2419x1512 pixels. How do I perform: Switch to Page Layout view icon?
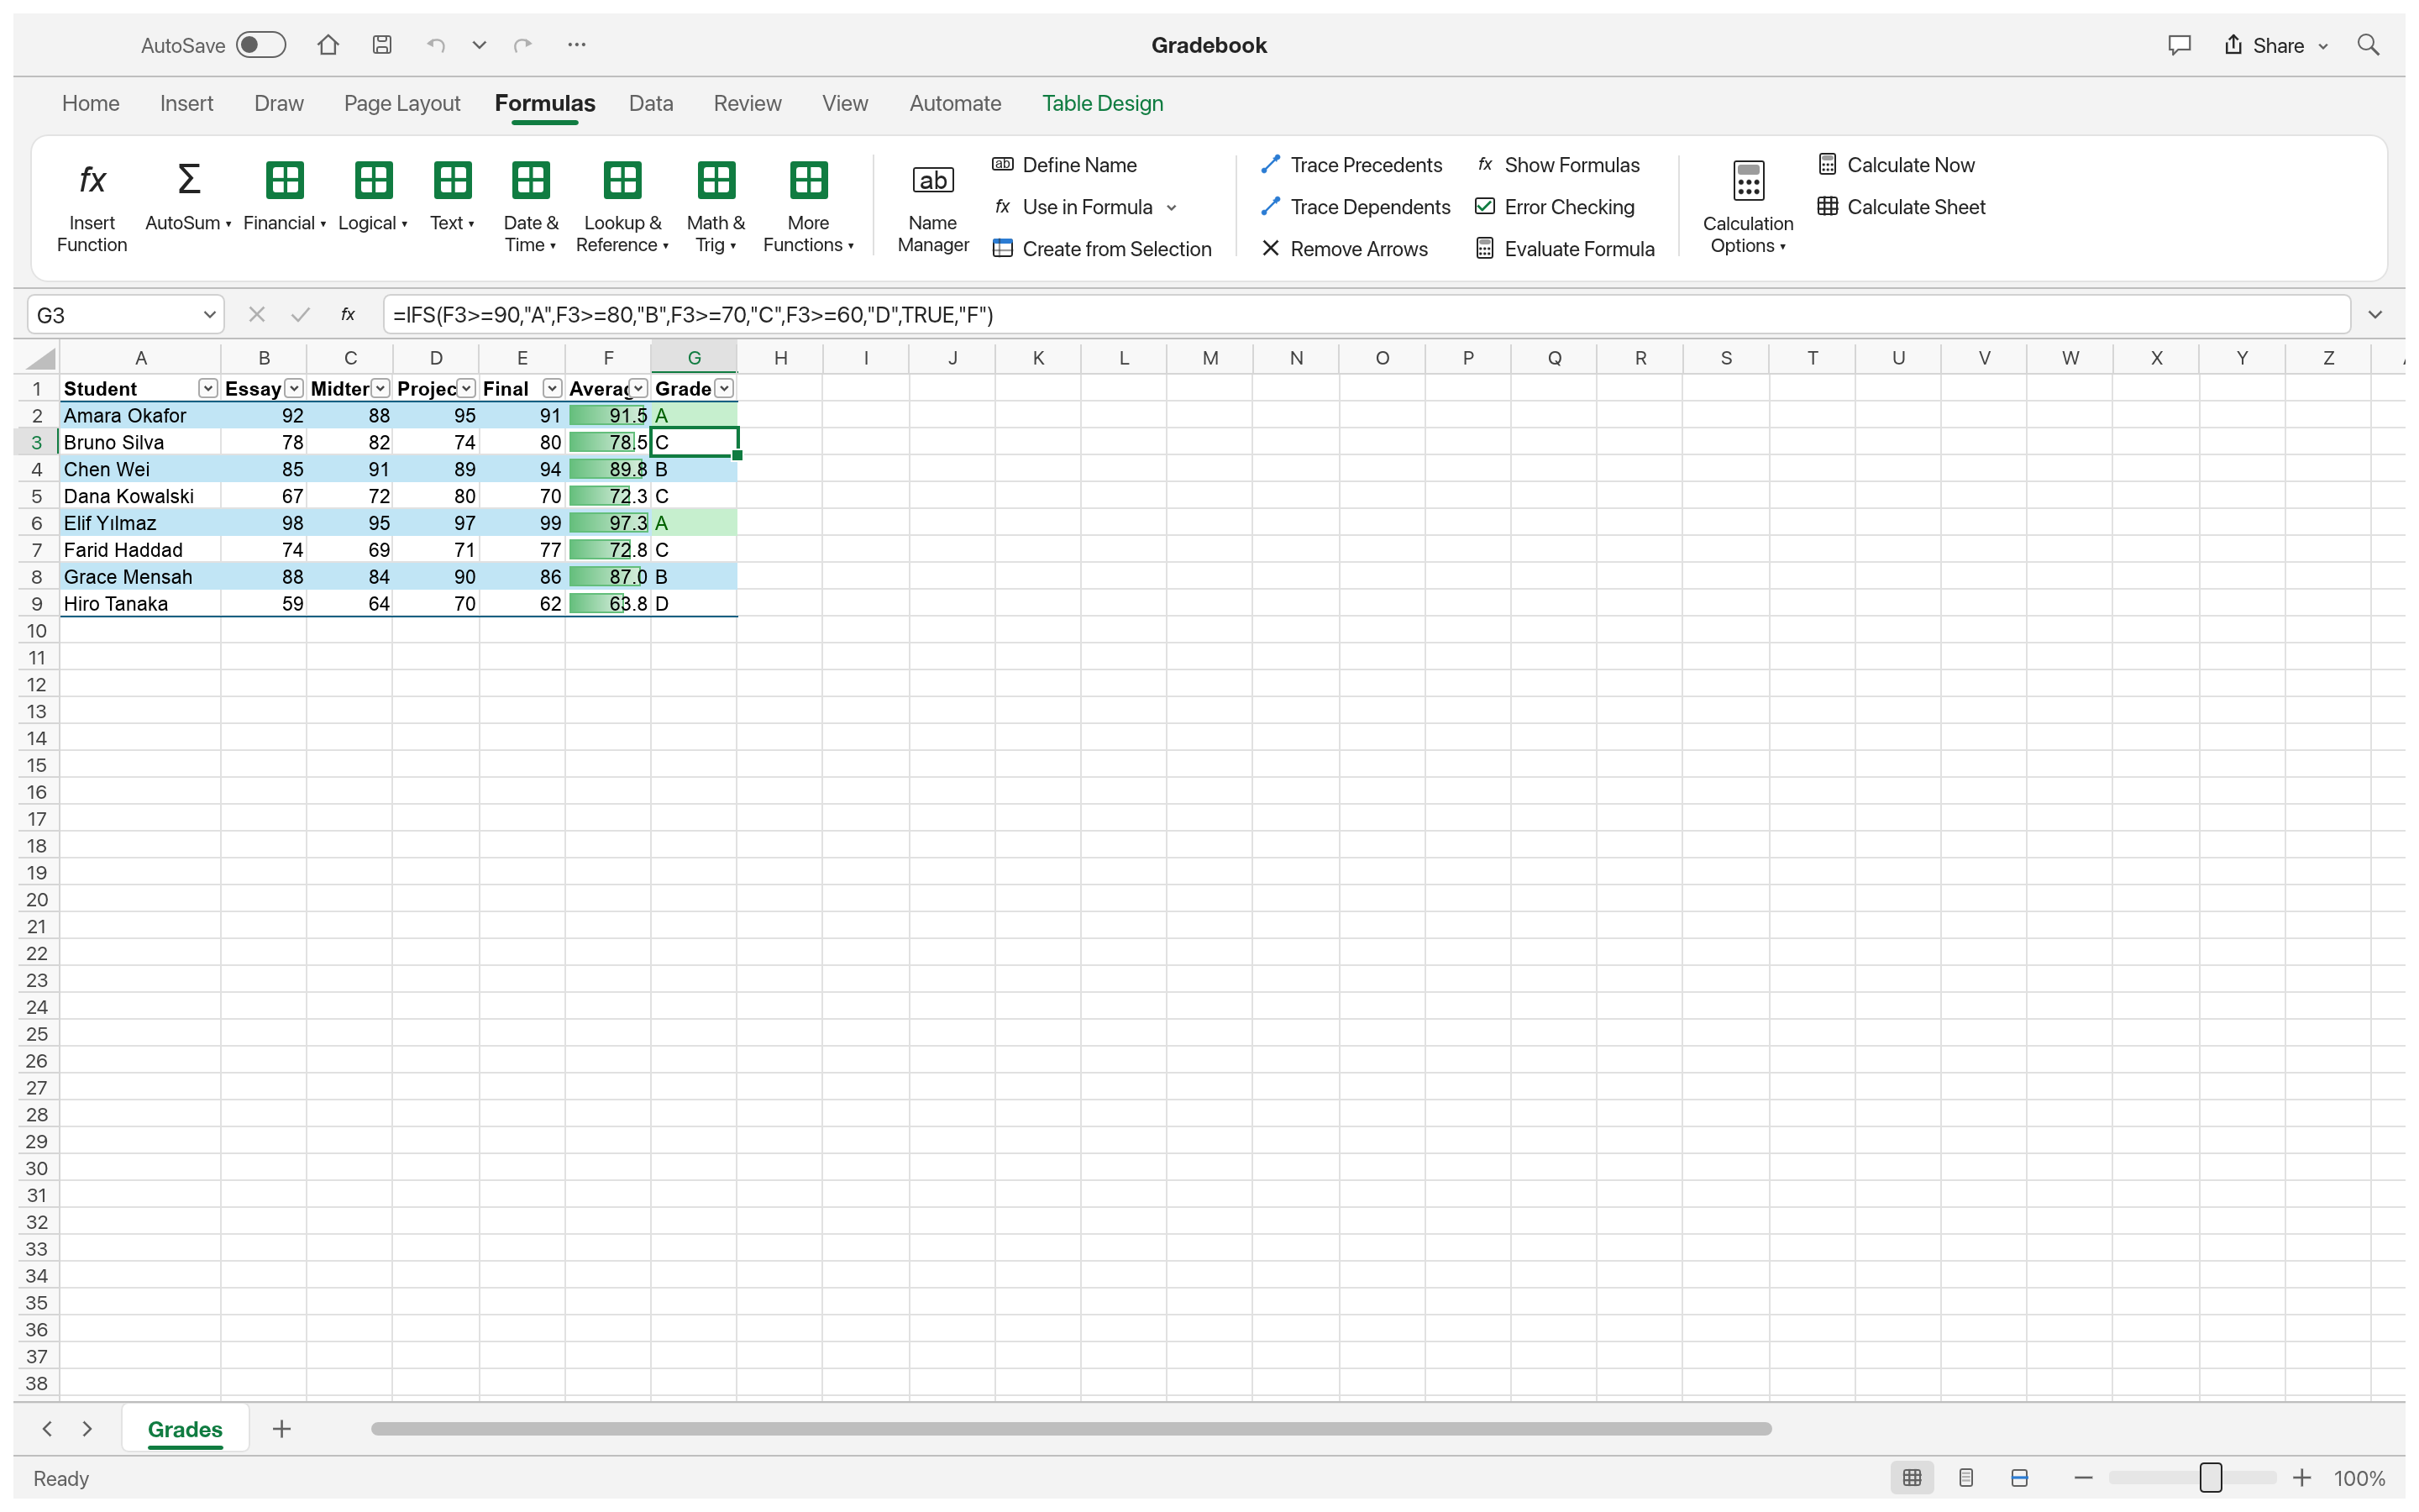(x=1965, y=1478)
